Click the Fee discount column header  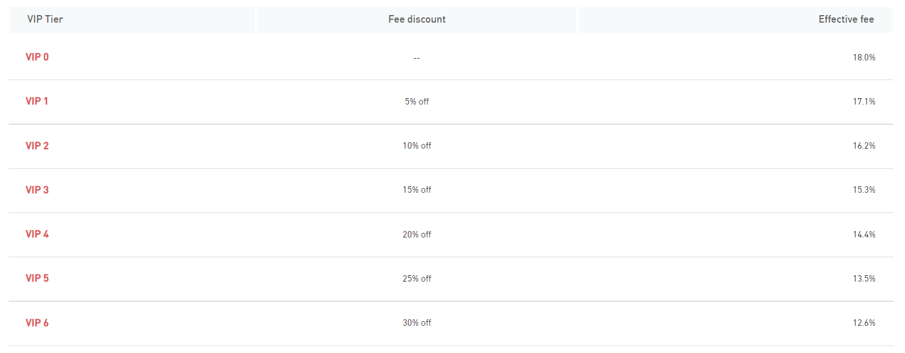[x=417, y=20]
